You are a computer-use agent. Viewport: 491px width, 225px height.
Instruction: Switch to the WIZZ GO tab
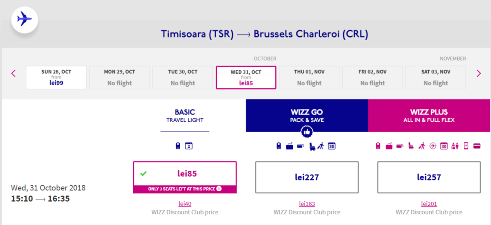(x=307, y=115)
